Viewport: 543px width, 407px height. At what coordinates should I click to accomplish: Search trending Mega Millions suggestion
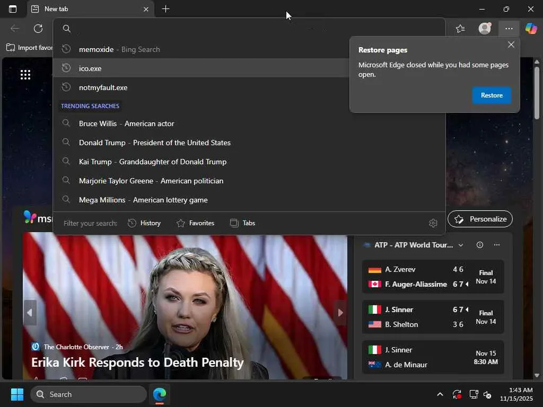[249, 200]
